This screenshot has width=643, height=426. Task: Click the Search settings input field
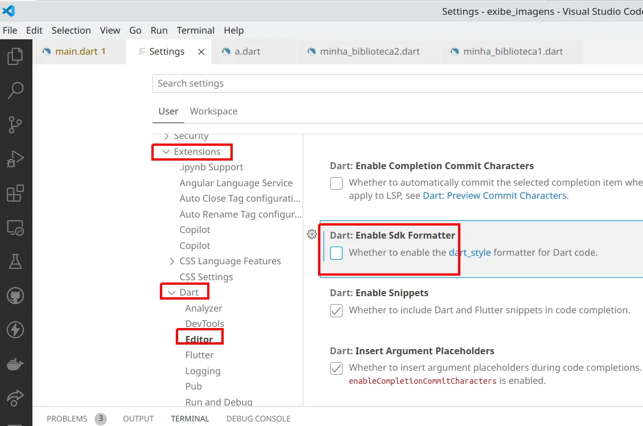tap(398, 84)
